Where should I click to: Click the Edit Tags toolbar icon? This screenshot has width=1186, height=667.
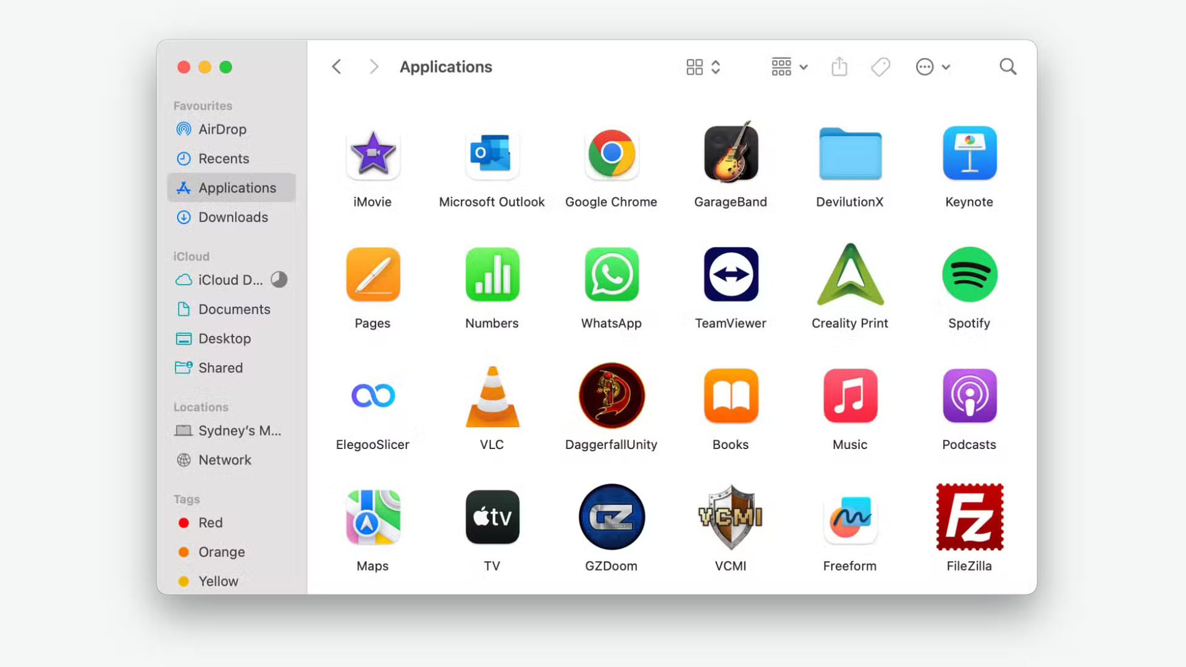880,67
